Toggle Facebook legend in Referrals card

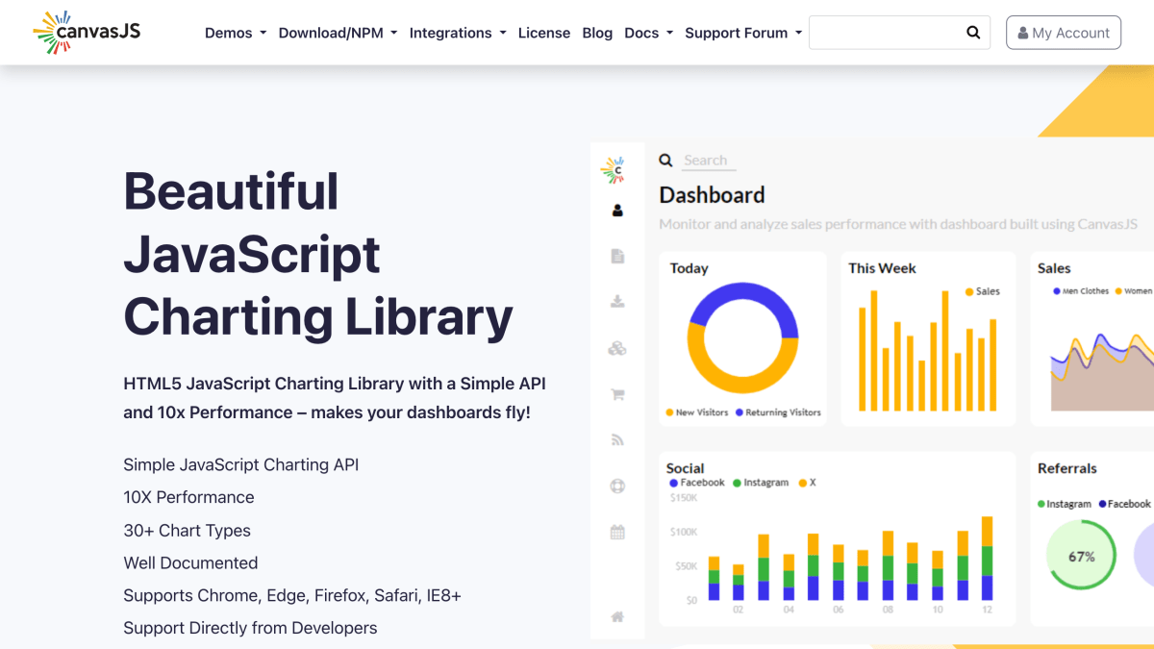click(x=1125, y=504)
